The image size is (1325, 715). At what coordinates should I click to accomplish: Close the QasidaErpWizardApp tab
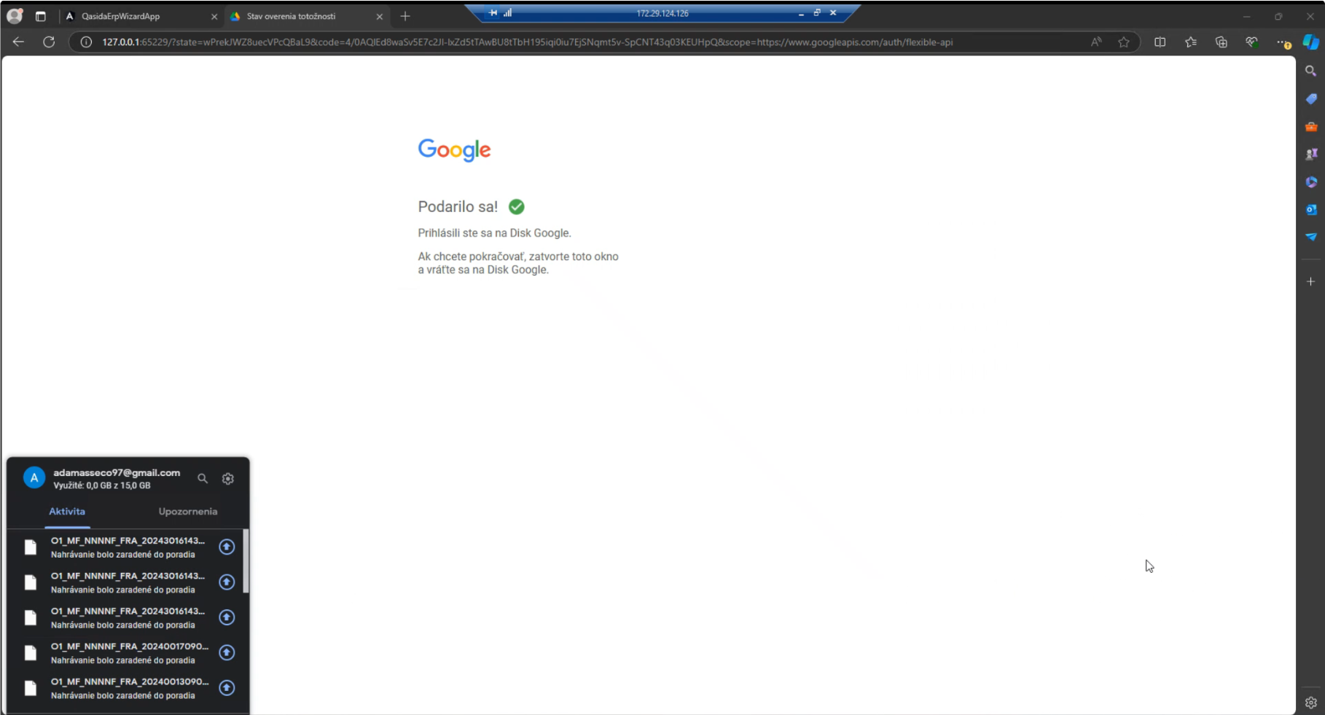[214, 16]
